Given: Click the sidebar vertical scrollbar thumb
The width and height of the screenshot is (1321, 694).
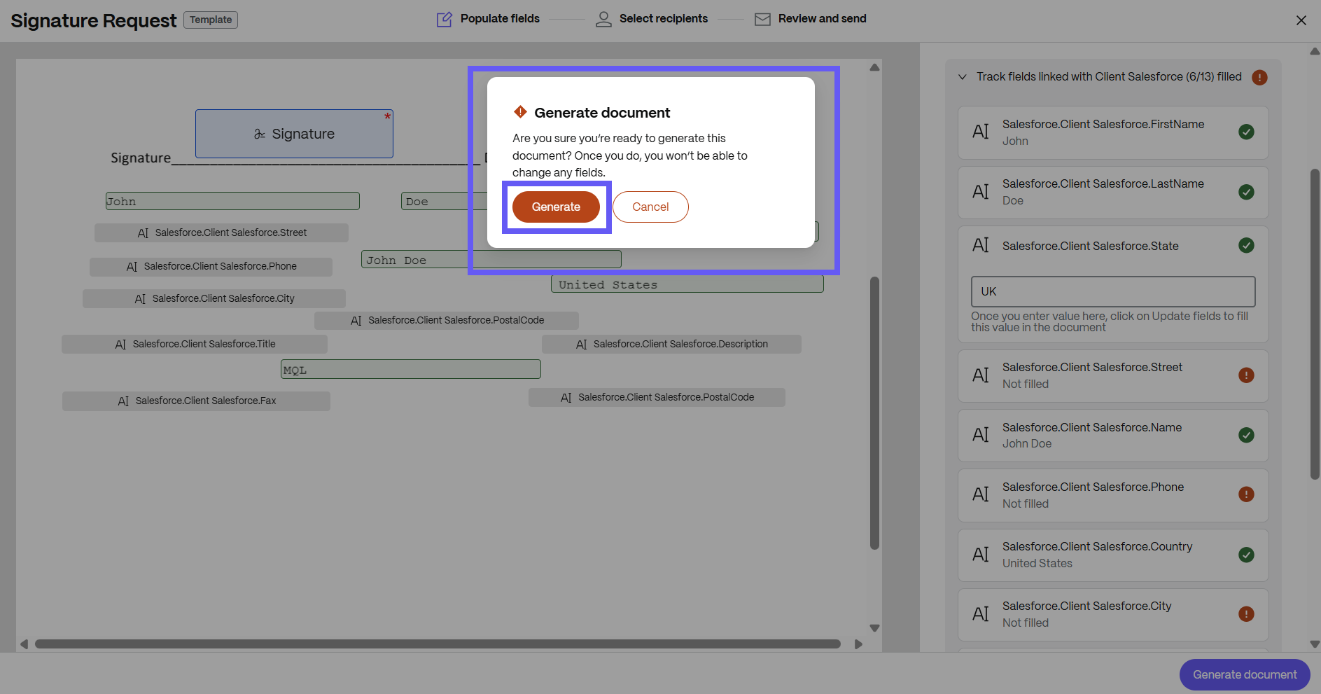Looking at the screenshot, I should point(1315,324).
